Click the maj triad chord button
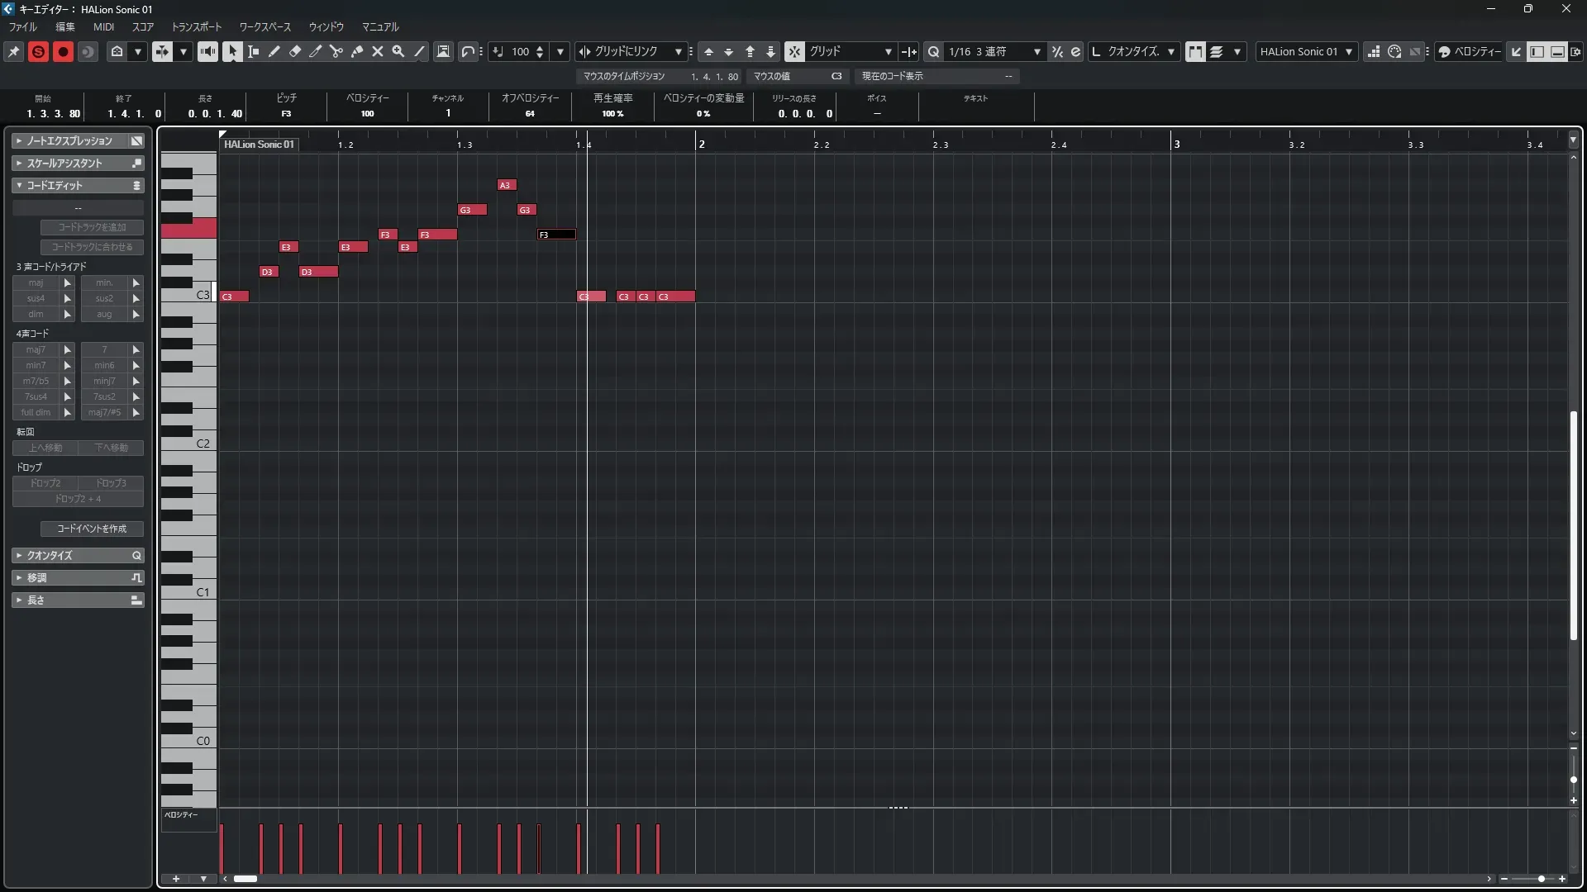The width and height of the screenshot is (1587, 892). [x=36, y=282]
